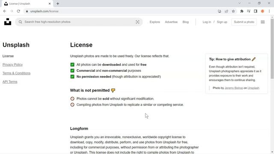Screen dimensions: 274x154
Task: Open the Explore menu item
Action: (155, 22)
